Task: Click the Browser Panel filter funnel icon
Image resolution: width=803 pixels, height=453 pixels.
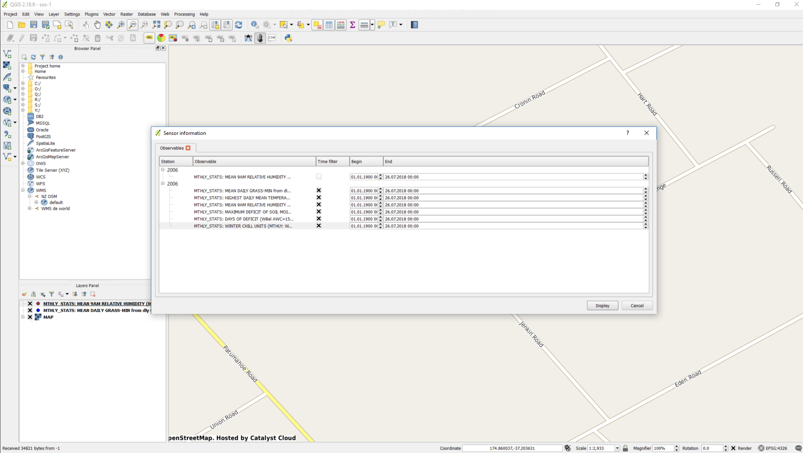Action: click(x=42, y=57)
